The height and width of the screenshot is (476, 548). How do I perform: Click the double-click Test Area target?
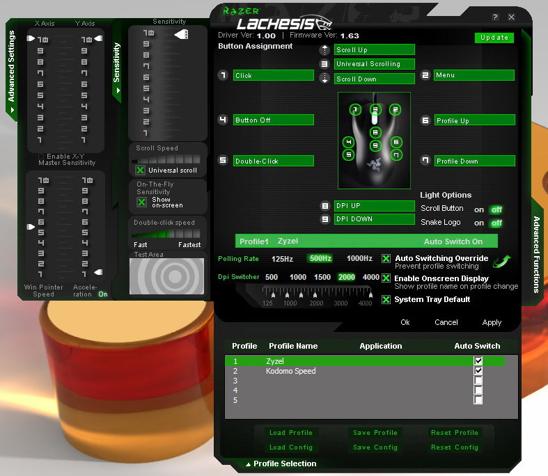166,276
